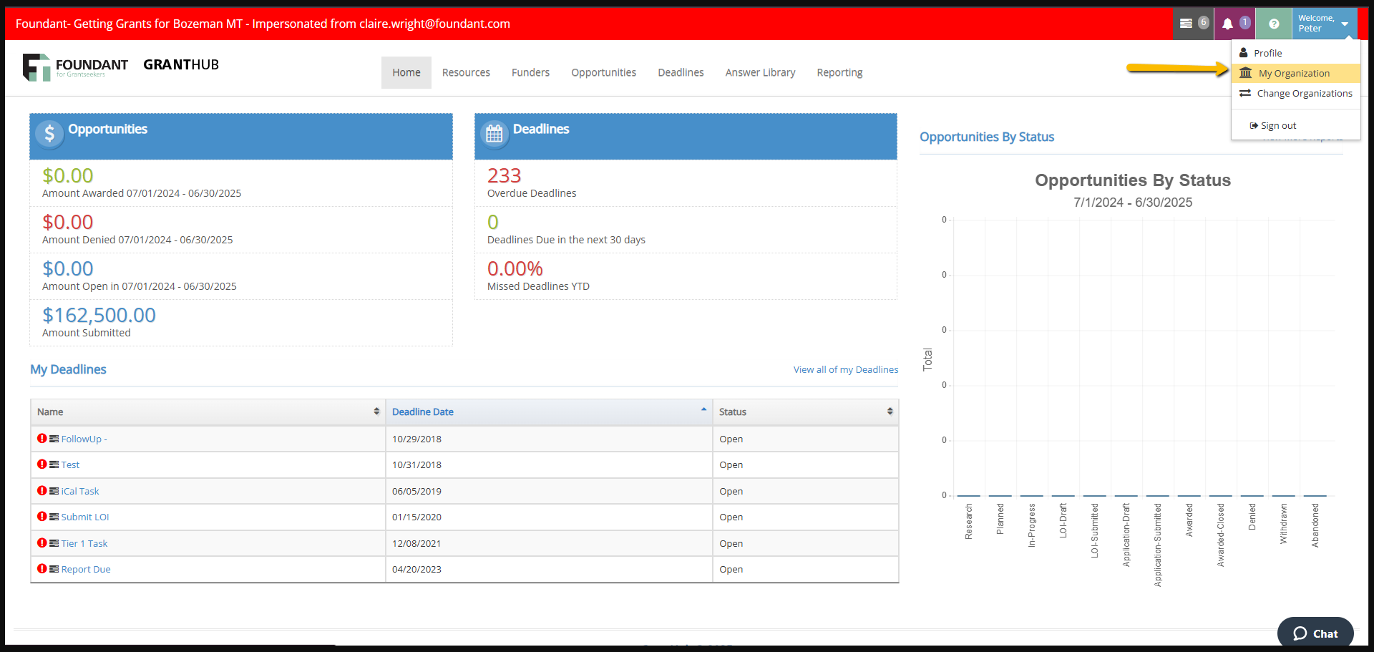Open the Opportunities navigation item
This screenshot has width=1374, height=652.
click(603, 72)
